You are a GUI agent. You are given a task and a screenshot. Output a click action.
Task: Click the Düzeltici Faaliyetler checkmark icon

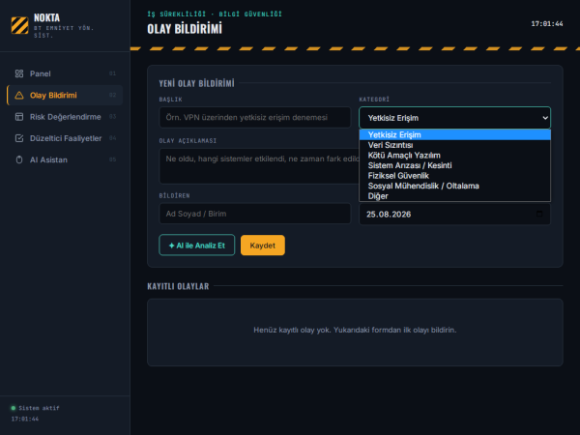[x=19, y=138]
